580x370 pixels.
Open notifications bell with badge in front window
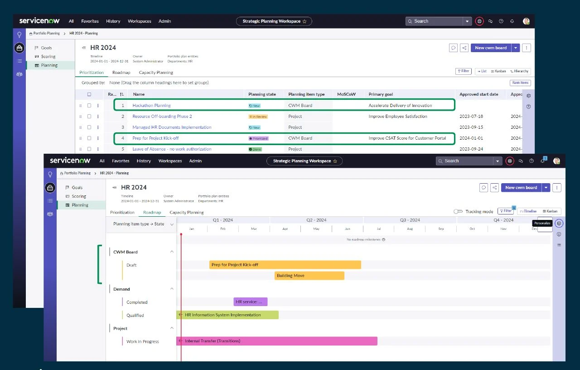tap(543, 161)
